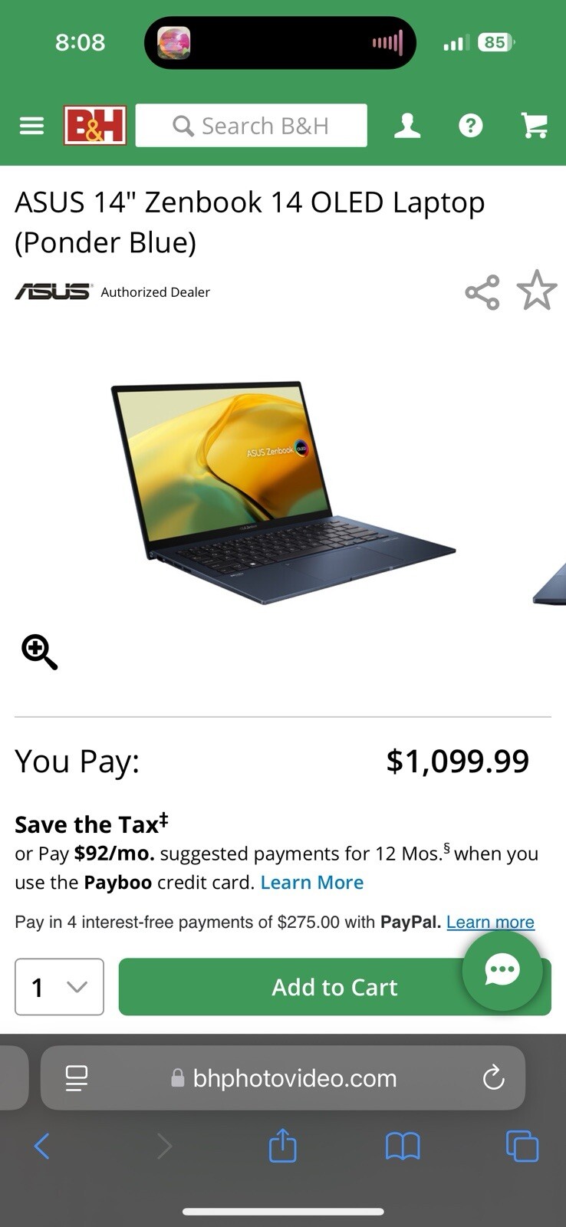This screenshot has height=1227, width=566.
Task: Focus the Search B&H field
Action: 252,126
